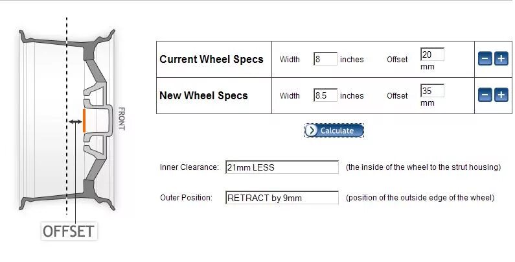Select the Current Wheel offset input
This screenshot has height=262, width=515.
pyautogui.click(x=432, y=54)
